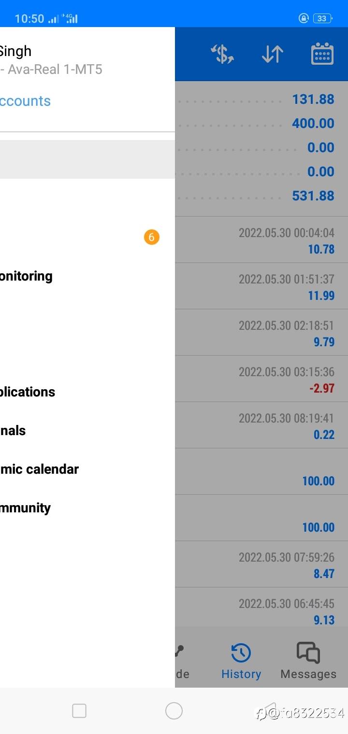This screenshot has width=348, height=734.
Task: Tap the Android recent apps square
Action: (x=79, y=711)
